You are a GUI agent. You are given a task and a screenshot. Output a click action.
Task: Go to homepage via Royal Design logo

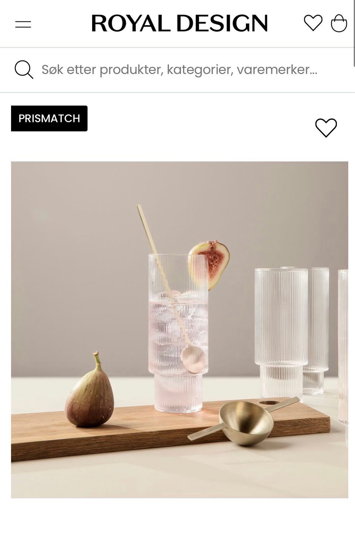point(179,23)
